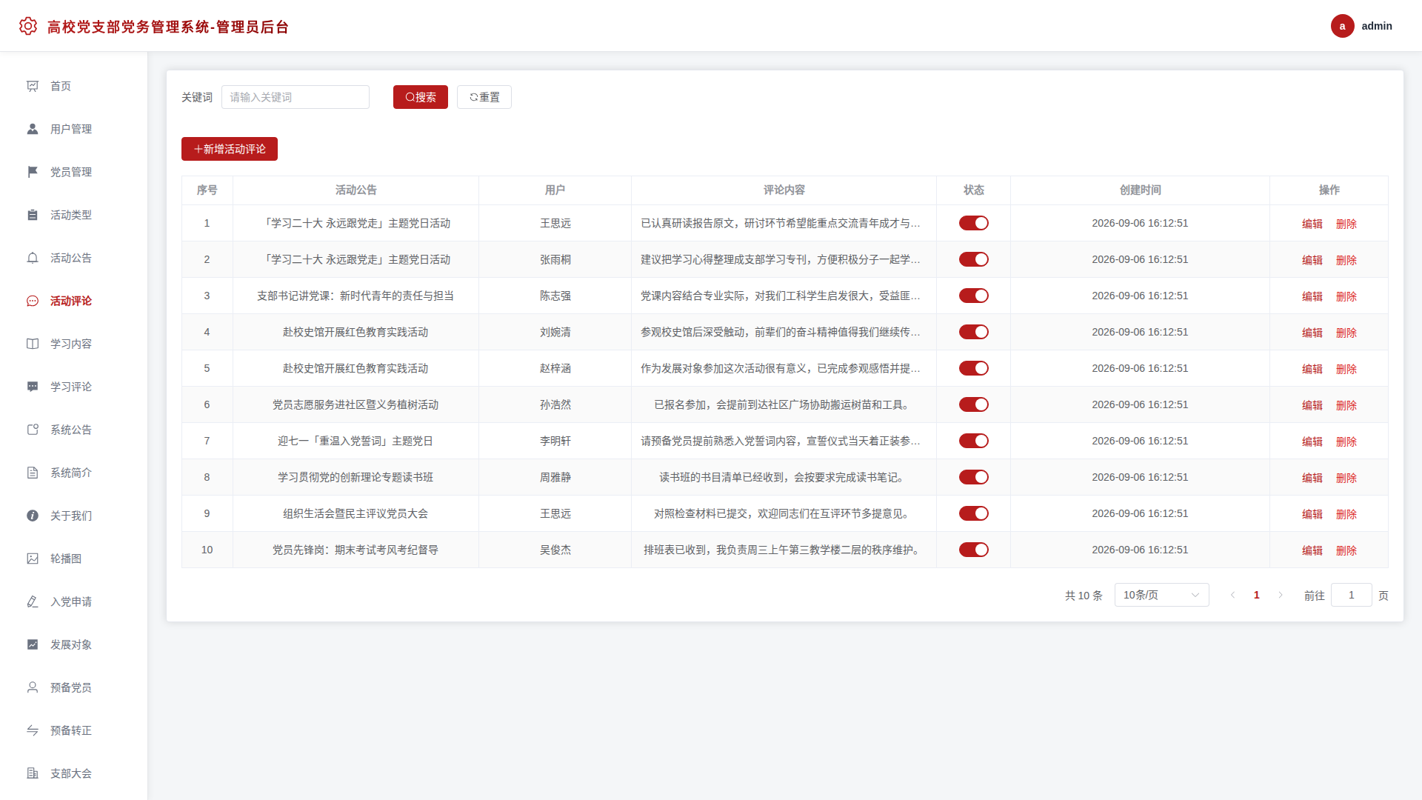
Task: Click the 学习内容 book icon
Action: (x=33, y=344)
